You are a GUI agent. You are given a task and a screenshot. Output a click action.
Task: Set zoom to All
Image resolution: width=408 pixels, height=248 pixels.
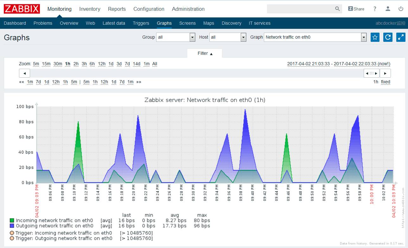(155, 64)
